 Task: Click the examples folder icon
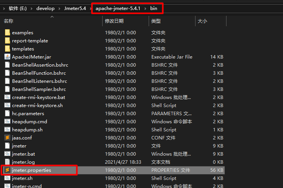tap(7, 32)
